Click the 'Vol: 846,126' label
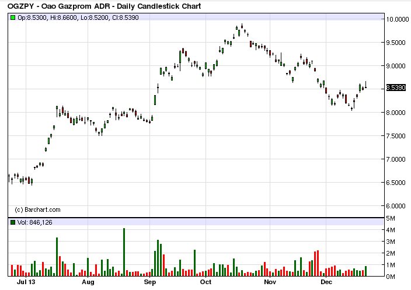This screenshot has height=290, width=411. (35, 222)
